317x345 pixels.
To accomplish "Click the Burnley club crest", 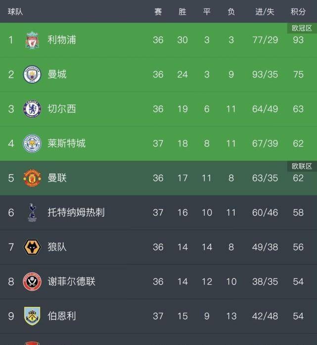I will coord(33,316).
